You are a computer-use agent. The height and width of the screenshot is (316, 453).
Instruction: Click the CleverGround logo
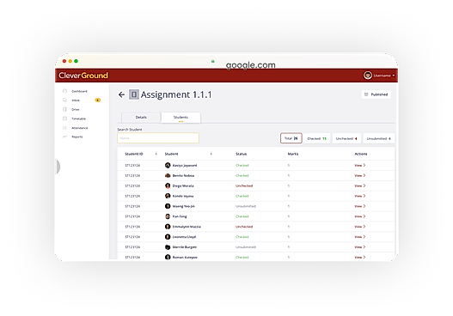83,76
